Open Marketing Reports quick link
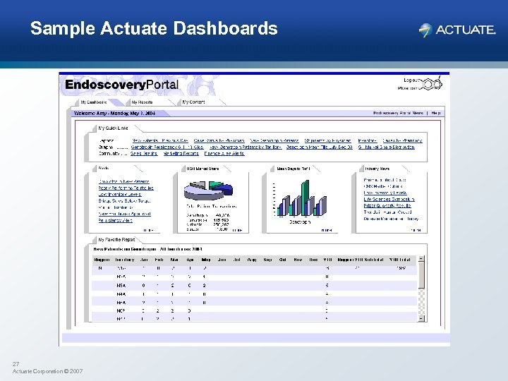The height and width of the screenshot is (381, 508). [181, 154]
